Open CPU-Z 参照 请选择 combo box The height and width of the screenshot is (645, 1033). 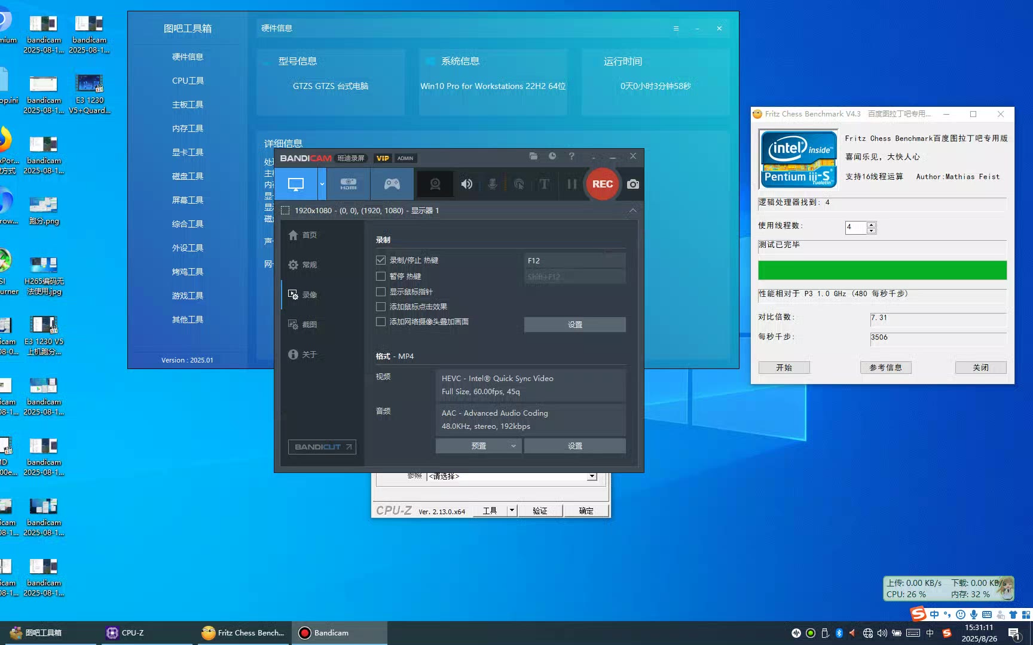coord(512,476)
